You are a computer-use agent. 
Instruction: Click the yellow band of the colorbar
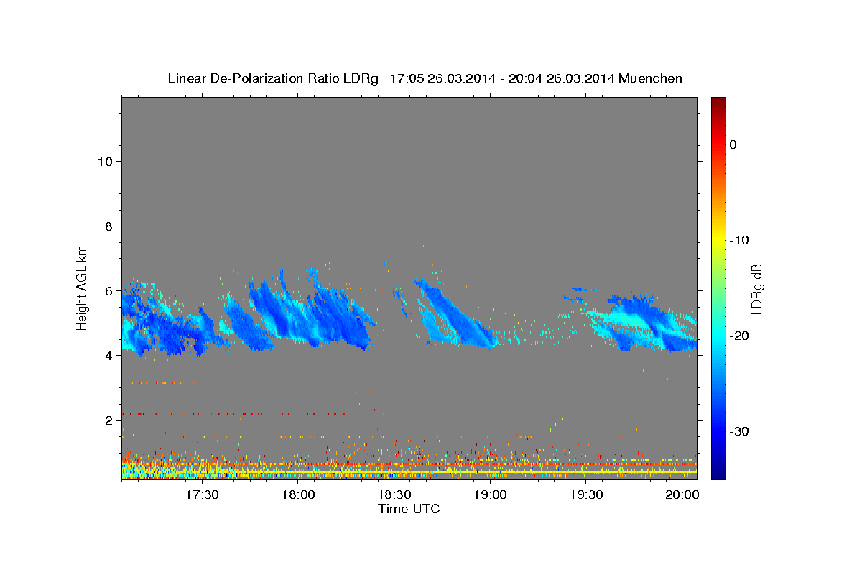(718, 240)
